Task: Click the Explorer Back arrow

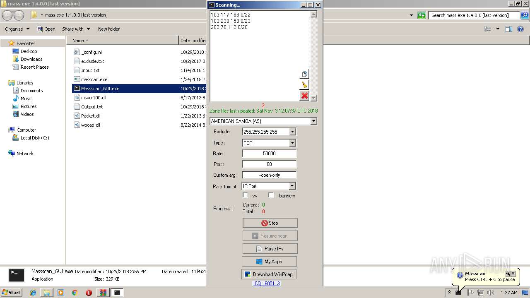Action: tap(7, 15)
